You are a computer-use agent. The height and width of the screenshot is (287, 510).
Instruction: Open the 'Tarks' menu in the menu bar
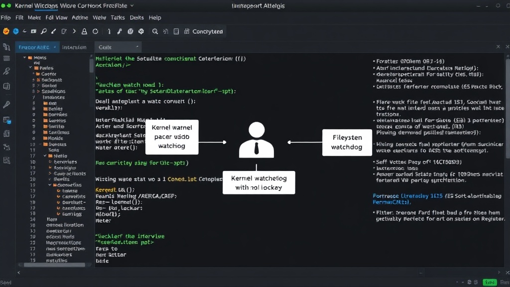pos(118,17)
